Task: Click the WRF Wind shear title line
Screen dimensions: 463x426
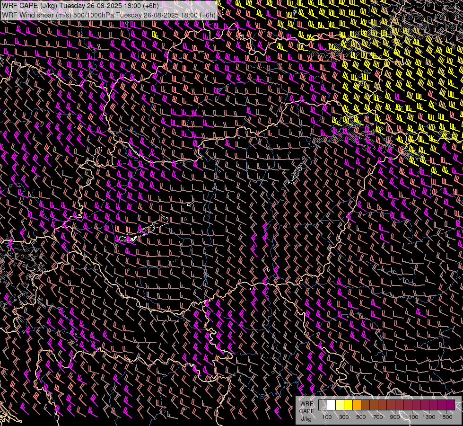Action: click(108, 15)
